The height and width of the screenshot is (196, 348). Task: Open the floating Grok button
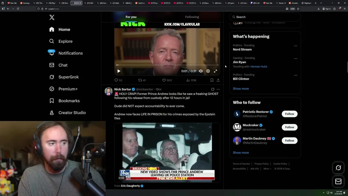(x=338, y=168)
